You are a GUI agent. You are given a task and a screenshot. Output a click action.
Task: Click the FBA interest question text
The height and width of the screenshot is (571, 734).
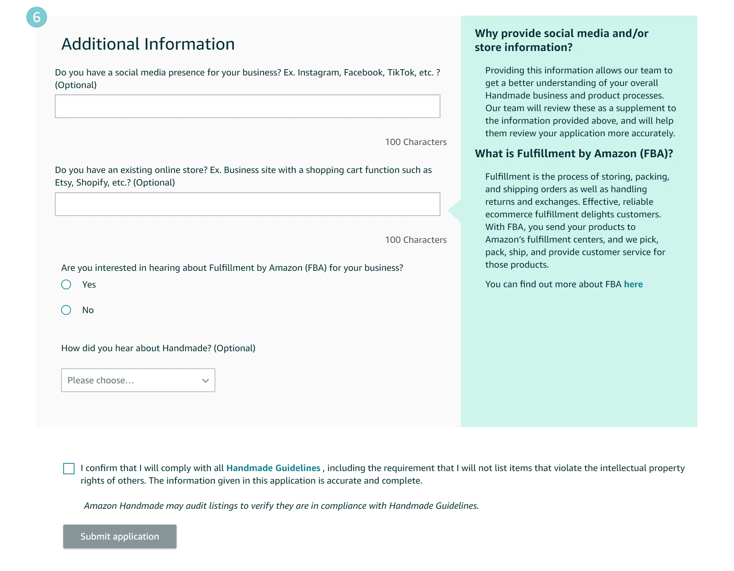pos(232,268)
